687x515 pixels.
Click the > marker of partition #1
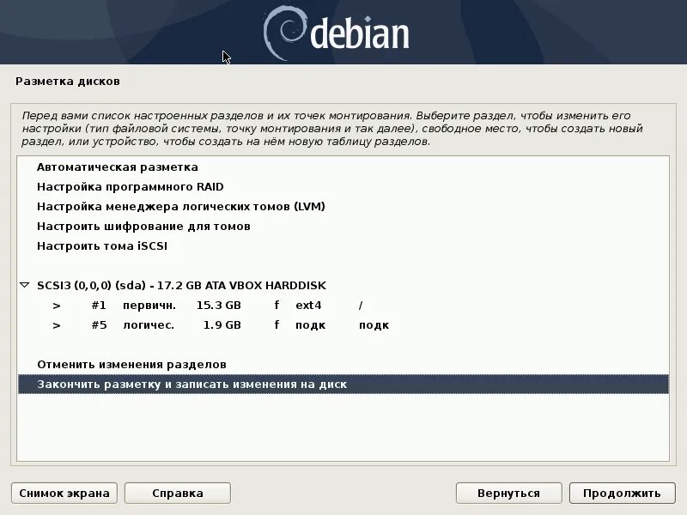[x=57, y=306]
